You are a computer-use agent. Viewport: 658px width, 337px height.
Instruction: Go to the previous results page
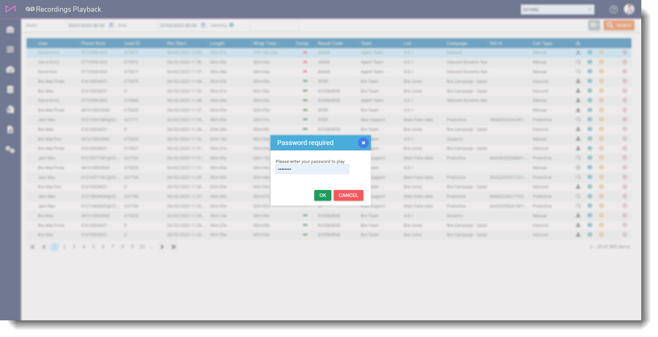[44, 247]
